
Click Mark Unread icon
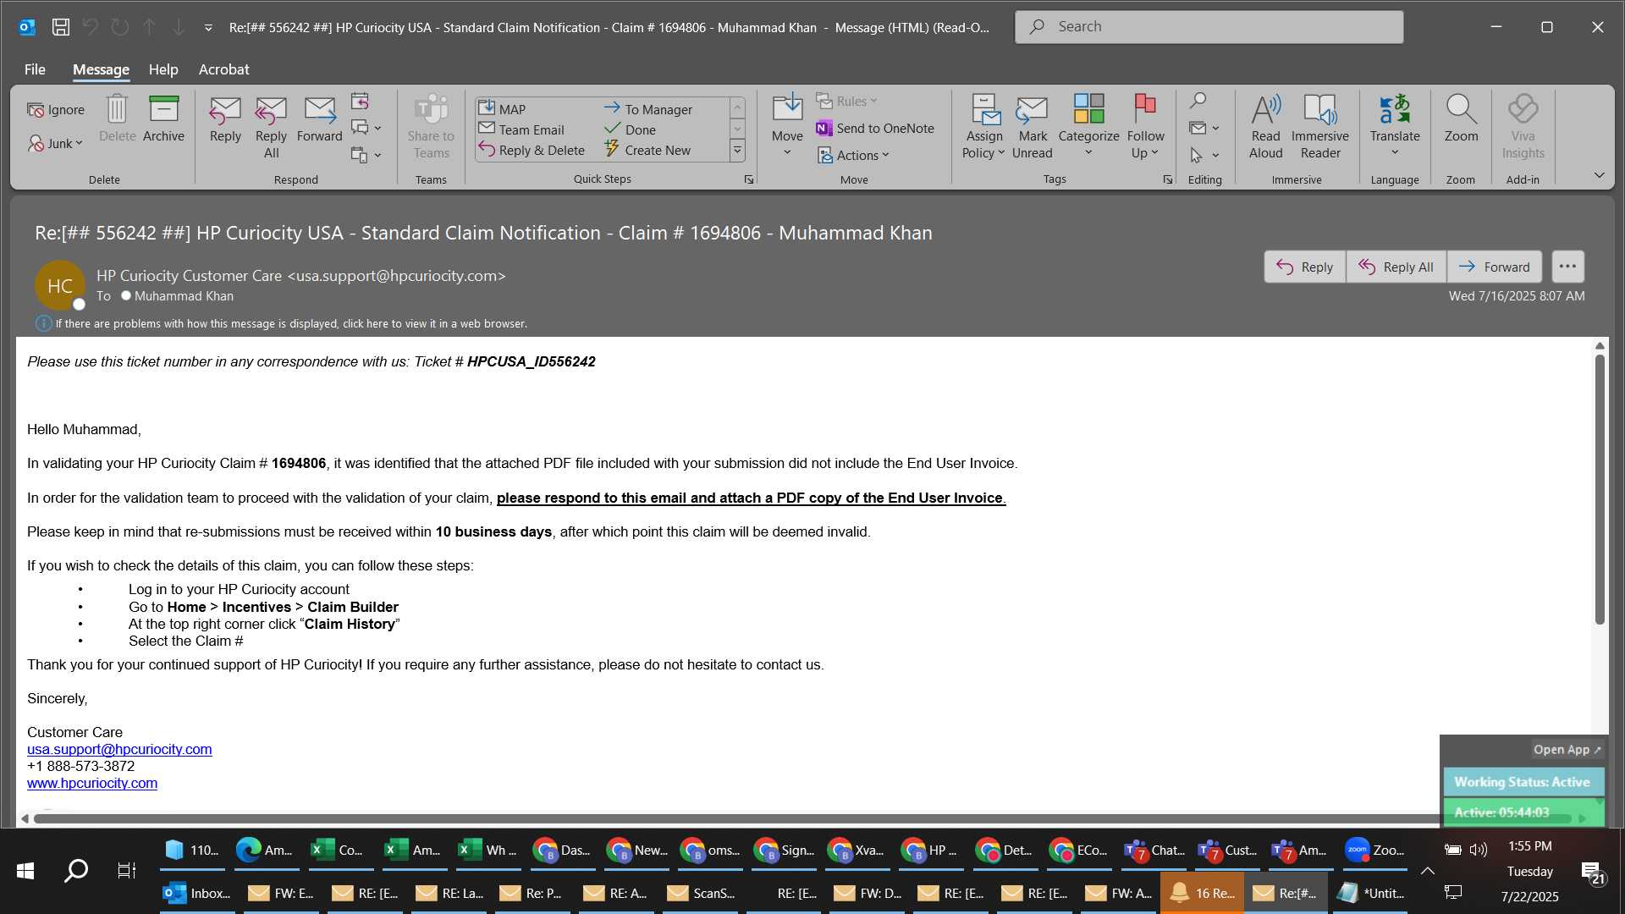click(x=1032, y=127)
